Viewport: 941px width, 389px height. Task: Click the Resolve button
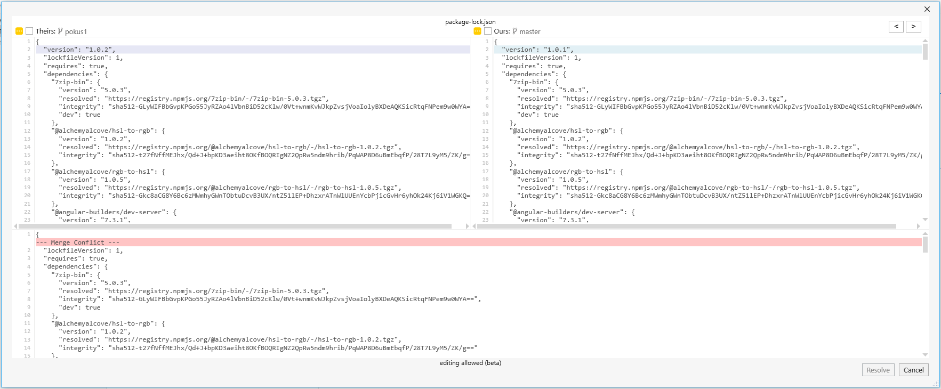point(878,370)
